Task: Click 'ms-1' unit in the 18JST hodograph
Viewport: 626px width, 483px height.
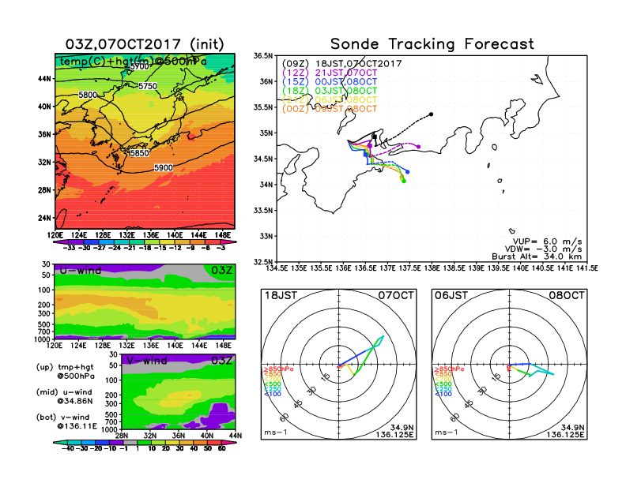Action: coord(276,432)
